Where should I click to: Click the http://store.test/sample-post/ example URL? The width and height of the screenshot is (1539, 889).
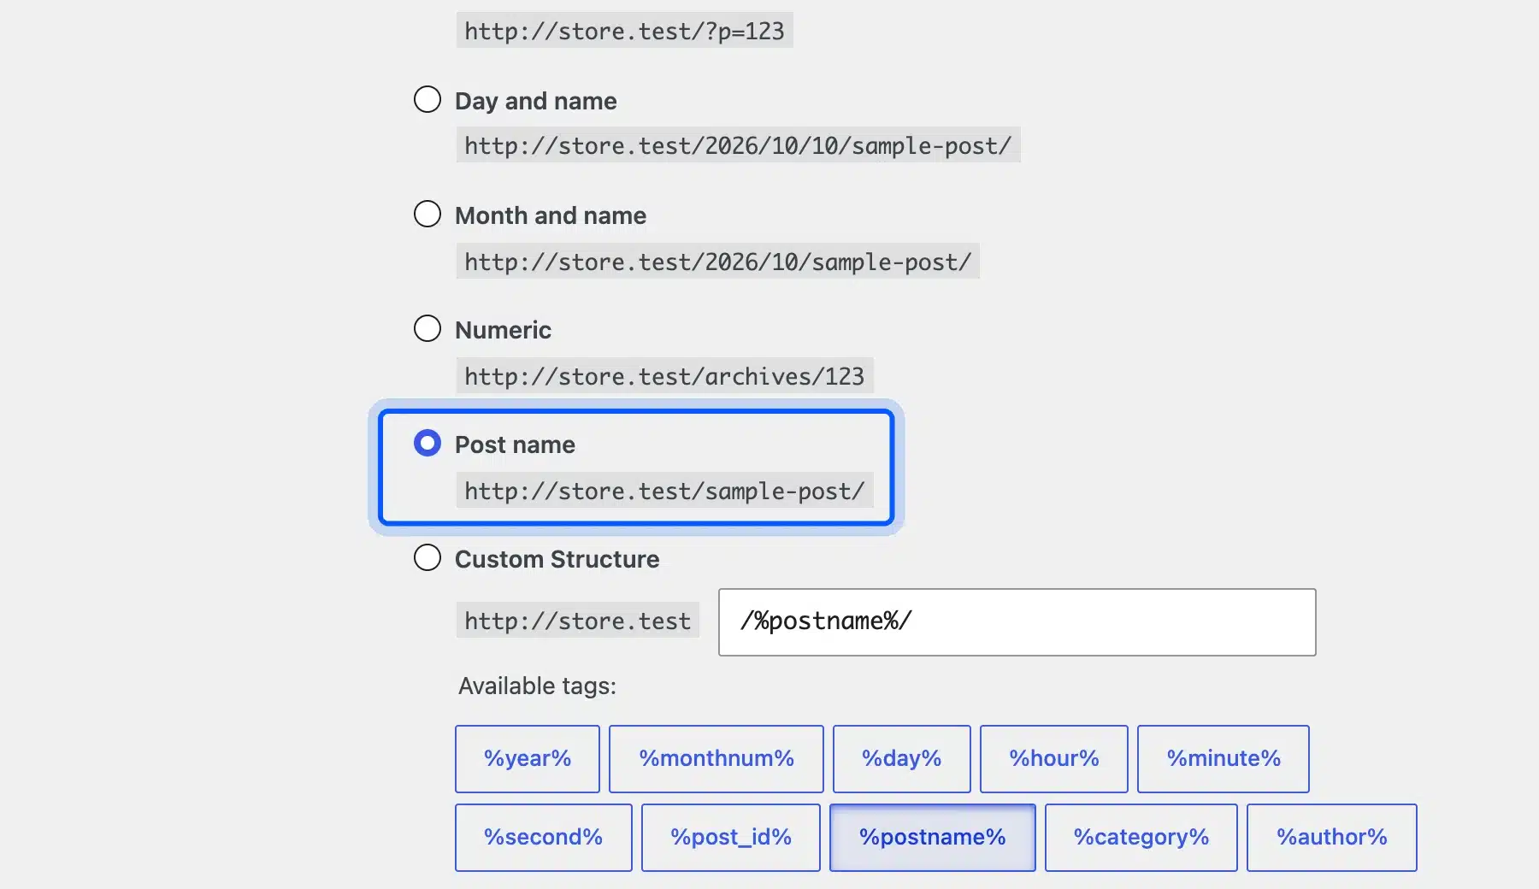coord(665,490)
